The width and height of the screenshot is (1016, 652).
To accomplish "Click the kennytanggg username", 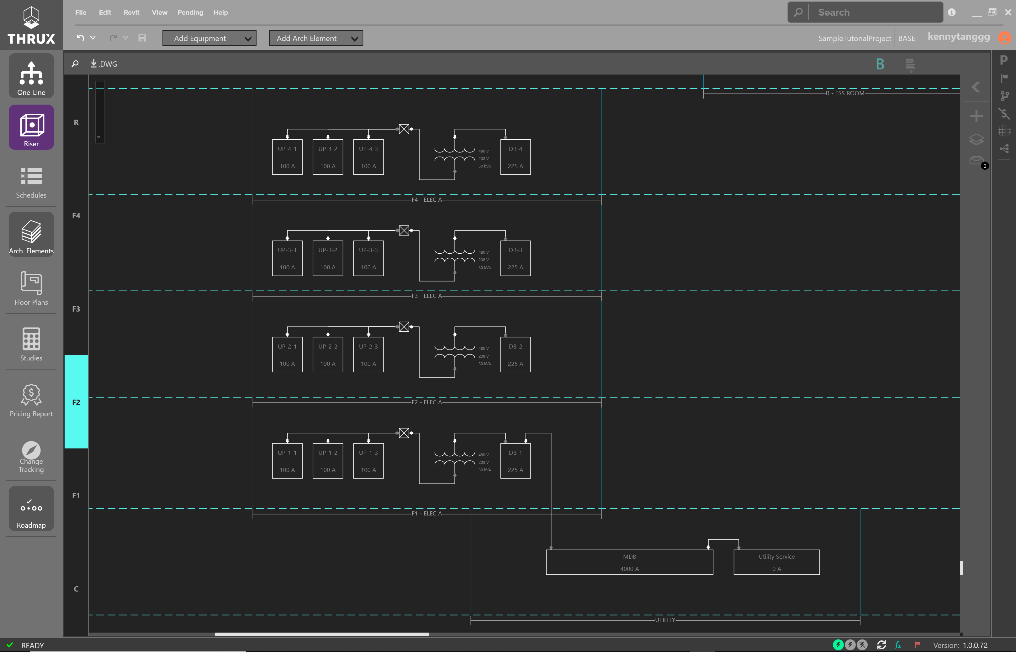I will [x=958, y=37].
